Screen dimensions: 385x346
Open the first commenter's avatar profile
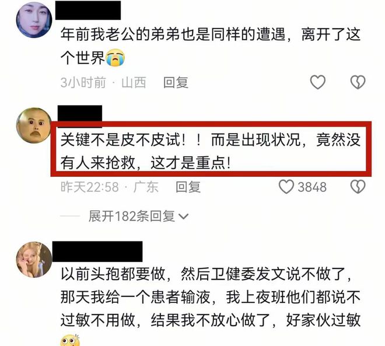coord(34,20)
